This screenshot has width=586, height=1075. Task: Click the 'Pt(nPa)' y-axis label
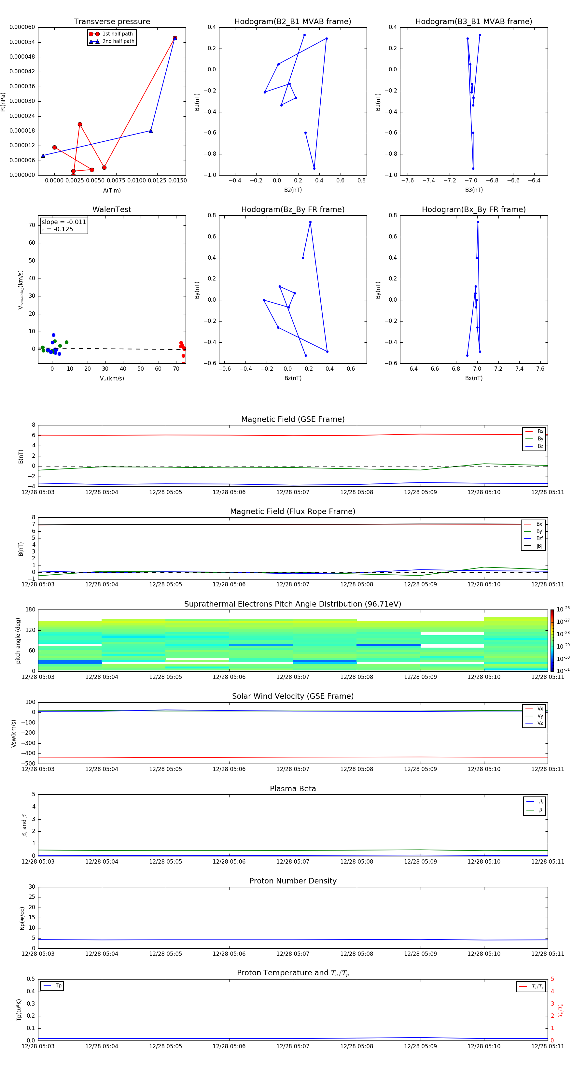coord(3,101)
